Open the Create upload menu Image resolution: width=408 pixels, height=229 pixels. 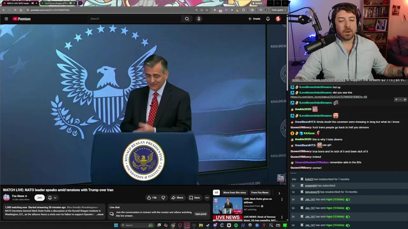pos(254,19)
